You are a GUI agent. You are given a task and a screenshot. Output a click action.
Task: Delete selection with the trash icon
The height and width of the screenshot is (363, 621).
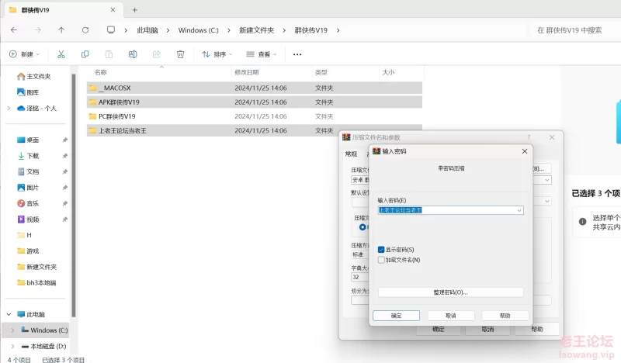(x=180, y=54)
